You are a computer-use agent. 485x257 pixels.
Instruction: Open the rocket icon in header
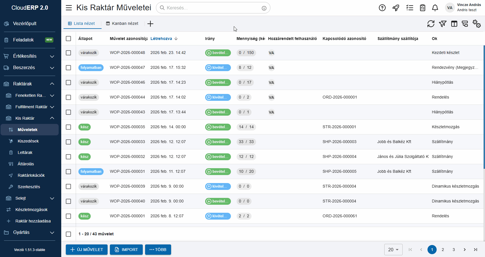click(396, 8)
